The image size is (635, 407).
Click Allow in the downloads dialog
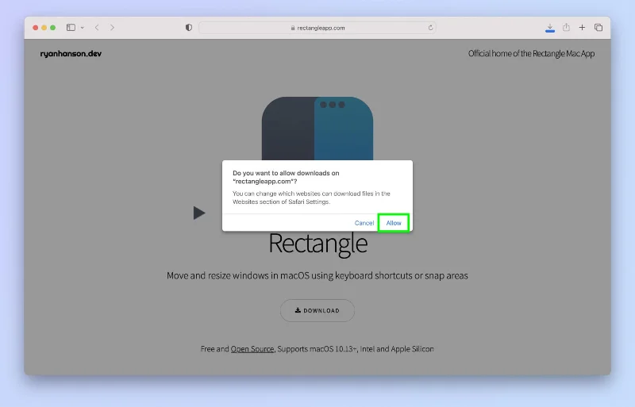393,223
